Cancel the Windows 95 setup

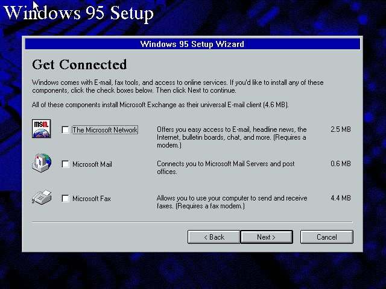pyautogui.click(x=327, y=237)
